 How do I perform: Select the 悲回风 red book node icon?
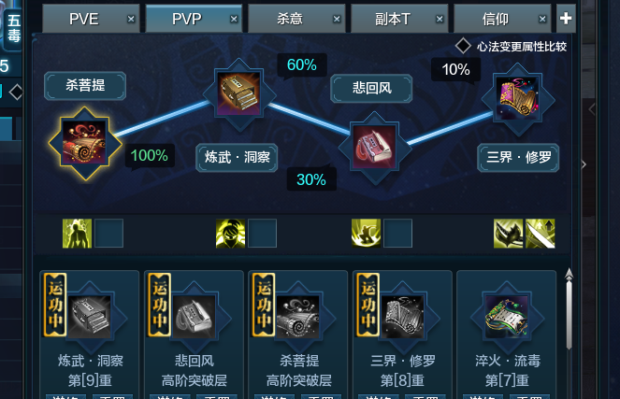tap(374, 147)
